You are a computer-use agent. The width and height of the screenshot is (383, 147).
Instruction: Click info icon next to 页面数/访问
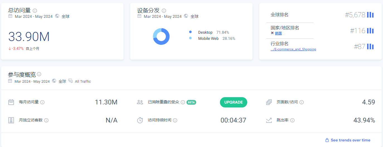tap(302, 102)
